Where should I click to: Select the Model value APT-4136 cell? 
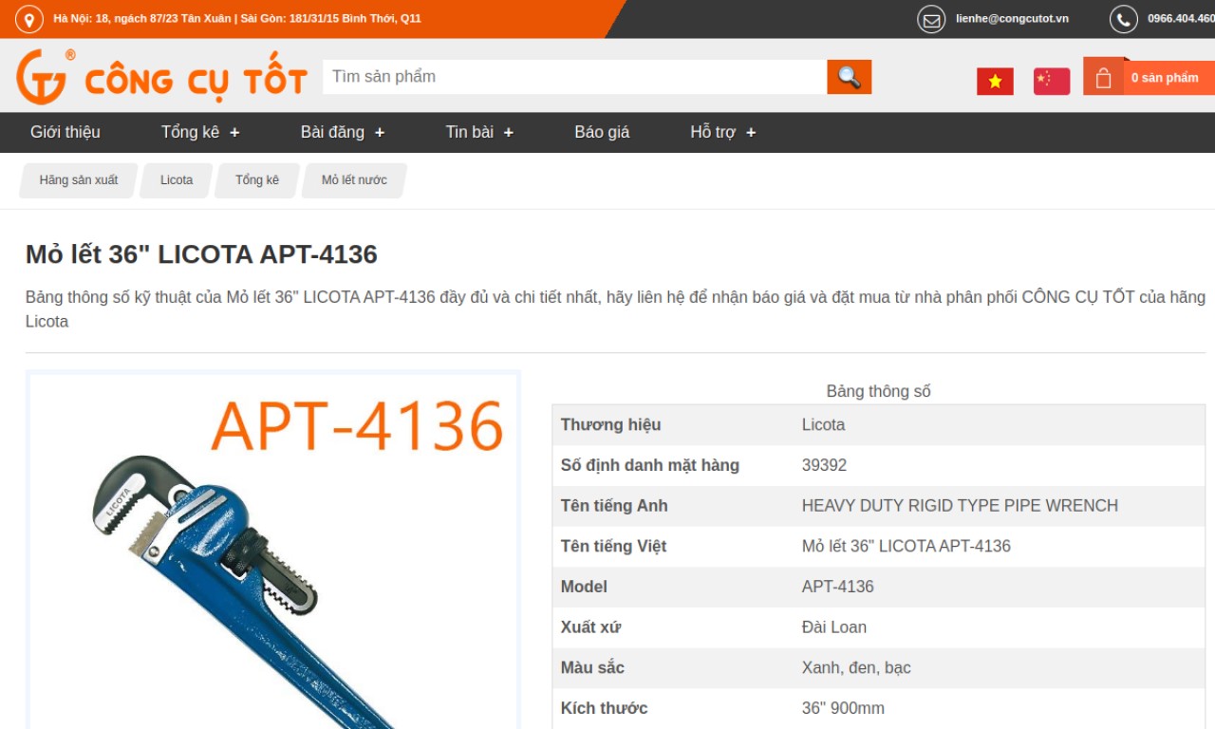[1001, 587]
